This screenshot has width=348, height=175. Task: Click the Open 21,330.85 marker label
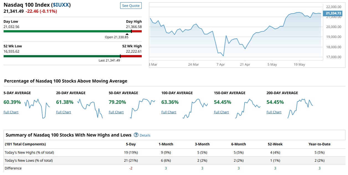[117, 37]
